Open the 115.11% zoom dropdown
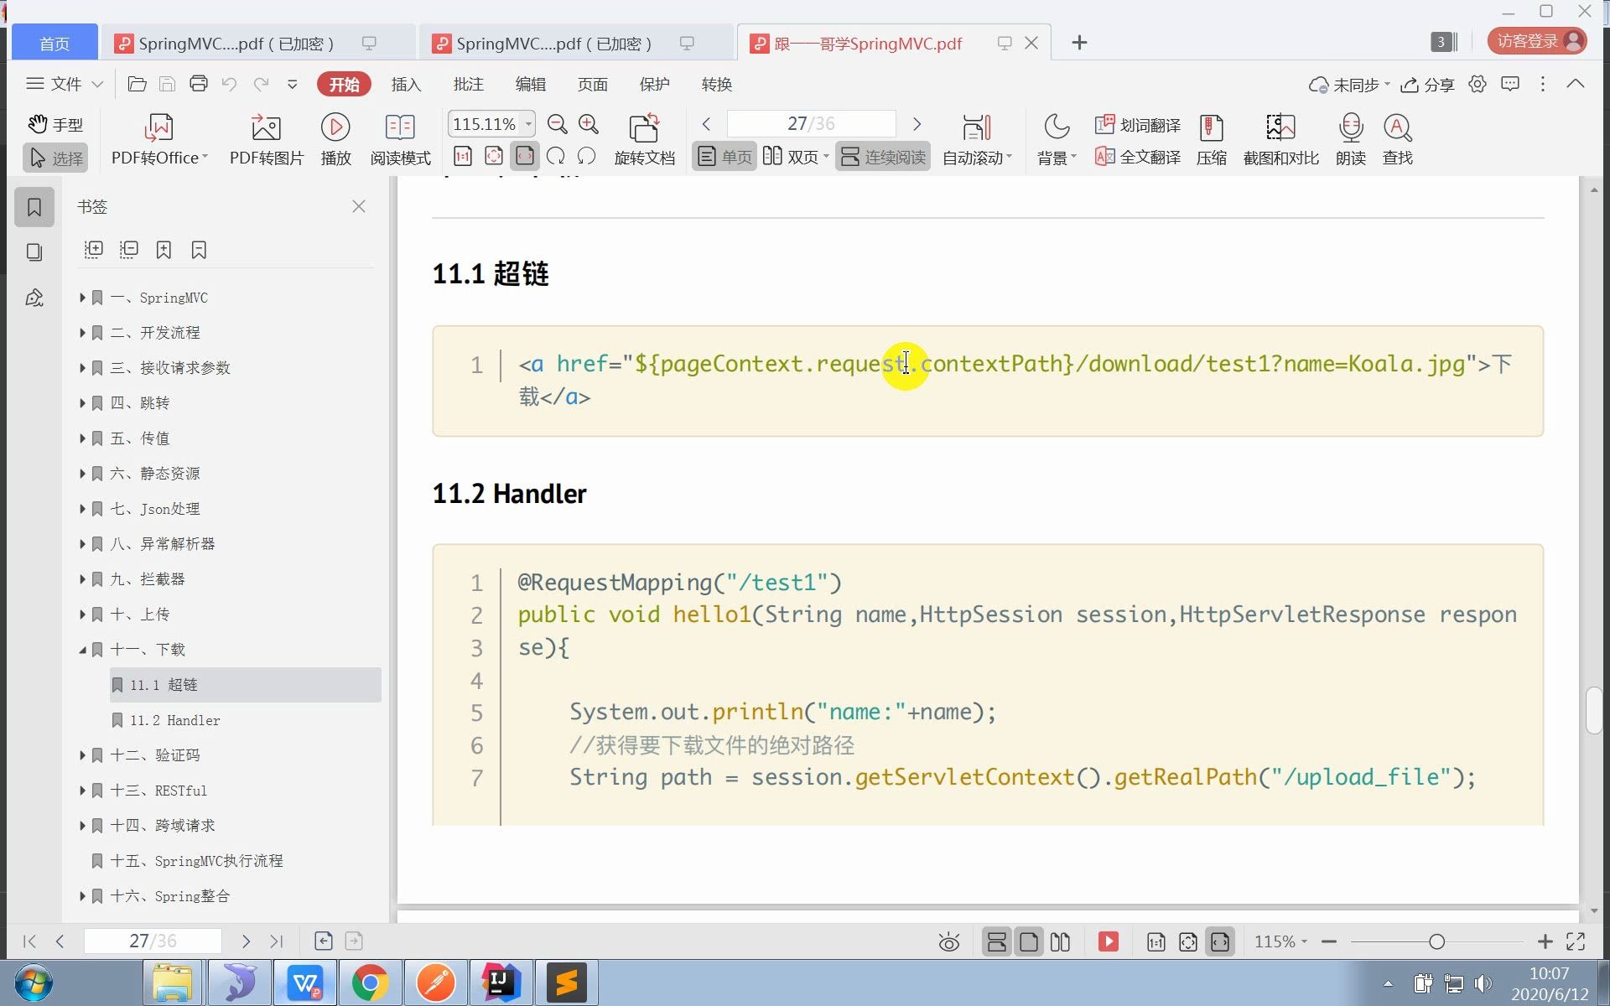 click(528, 124)
